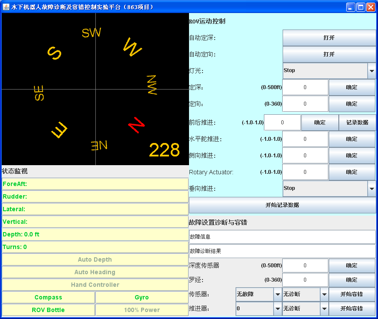Click 开始记录数据 button

[x=282, y=205]
